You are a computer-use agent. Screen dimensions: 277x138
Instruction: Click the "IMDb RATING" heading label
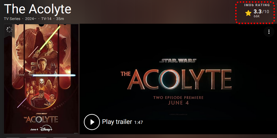click(x=257, y=5)
